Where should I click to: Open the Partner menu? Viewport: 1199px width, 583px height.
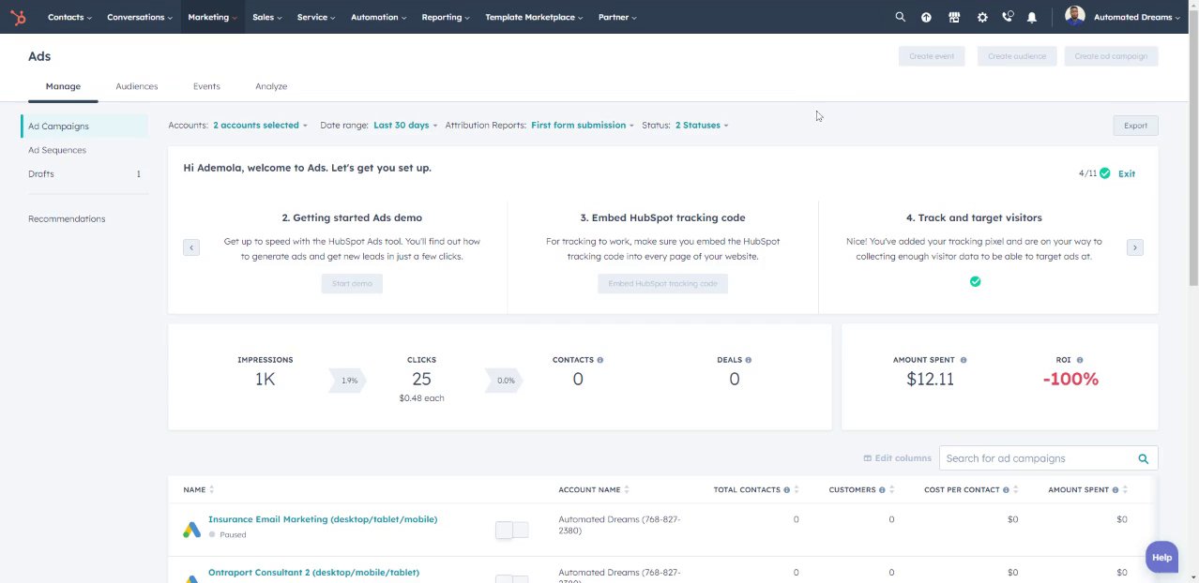(617, 17)
